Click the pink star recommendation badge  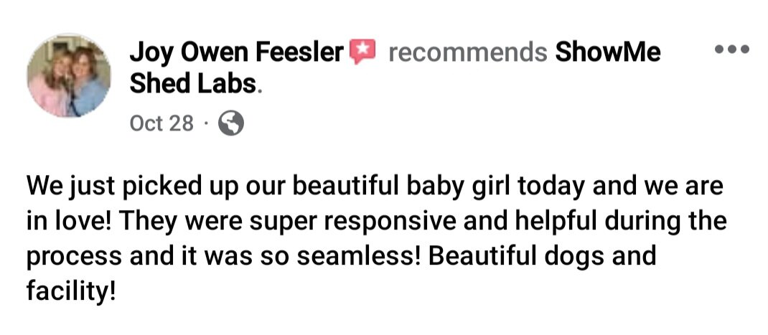362,51
